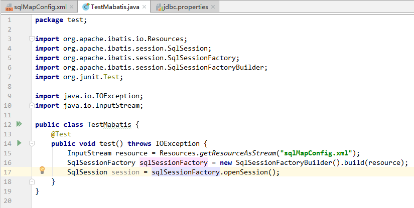Click the grayed session variable
The width and height of the screenshot is (414, 208).
125,172
